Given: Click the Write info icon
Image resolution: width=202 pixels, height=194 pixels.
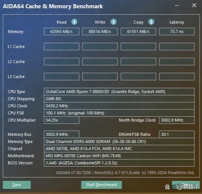Looking at the screenshot, I should (x=114, y=22).
